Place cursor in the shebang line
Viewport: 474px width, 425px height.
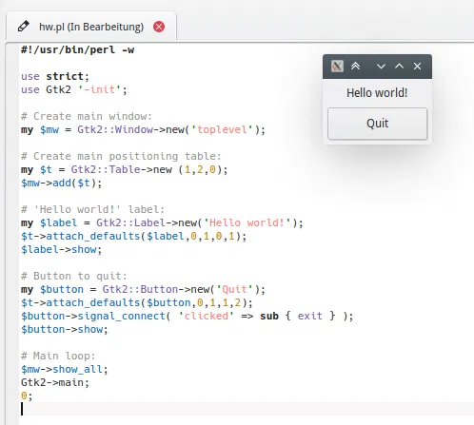pyautogui.click(x=78, y=49)
